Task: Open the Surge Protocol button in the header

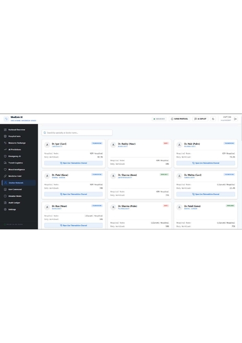Action: point(179,119)
